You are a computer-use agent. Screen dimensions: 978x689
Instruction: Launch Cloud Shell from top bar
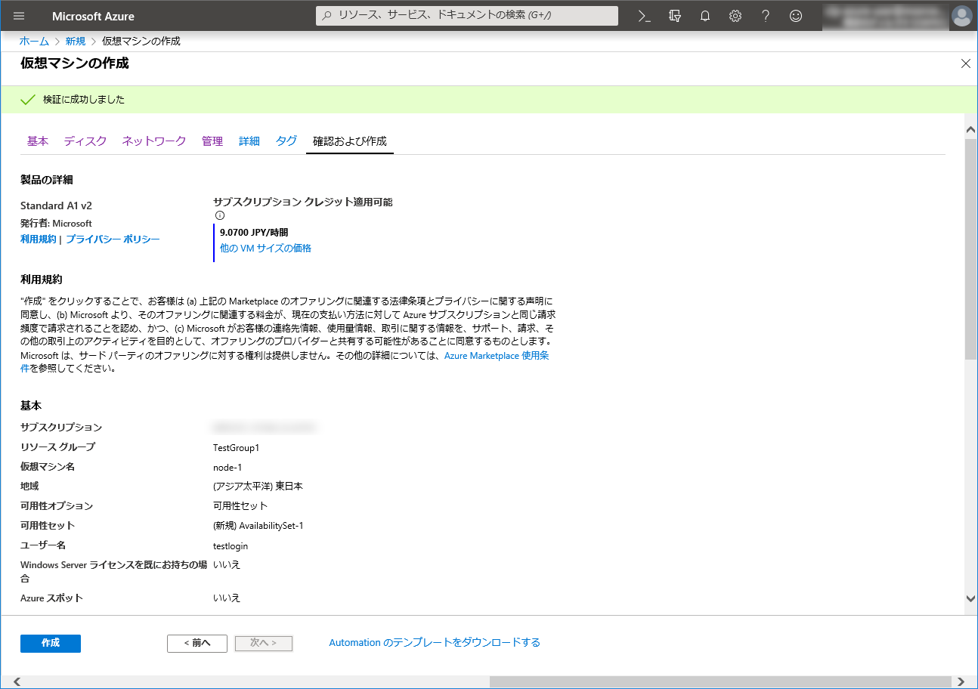click(x=645, y=16)
